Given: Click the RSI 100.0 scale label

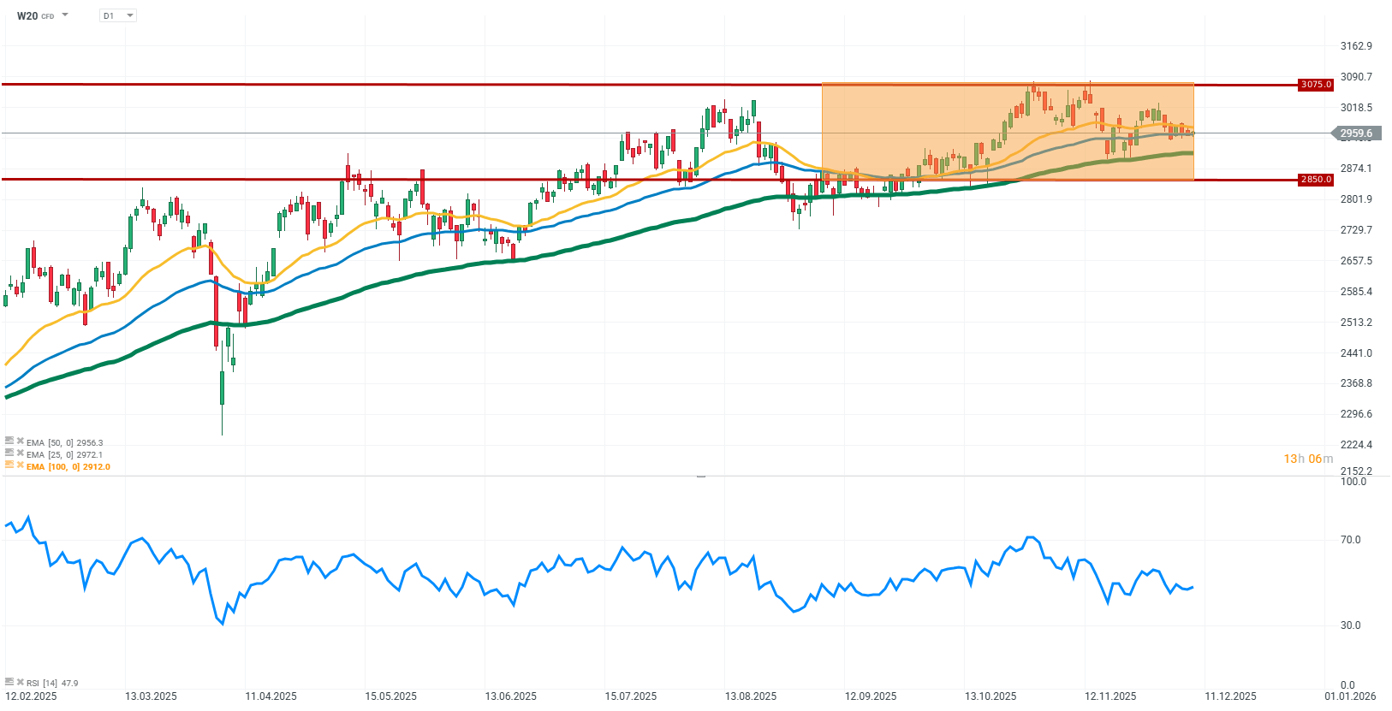Looking at the screenshot, I should point(1353,482).
